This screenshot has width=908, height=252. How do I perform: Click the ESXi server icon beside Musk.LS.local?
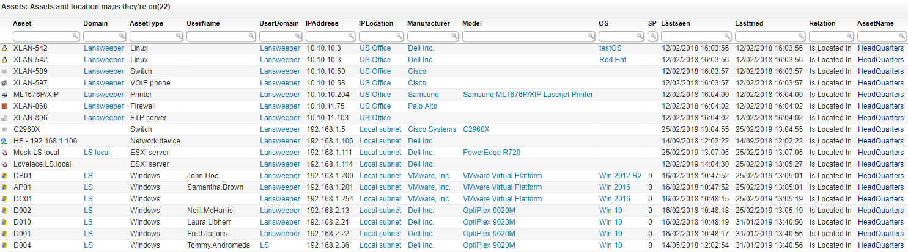coord(5,153)
